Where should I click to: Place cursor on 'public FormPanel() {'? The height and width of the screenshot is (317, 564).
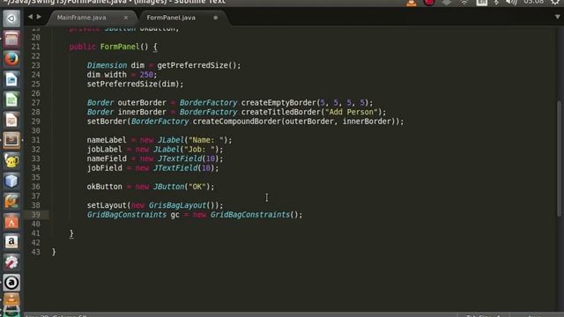[114, 47]
